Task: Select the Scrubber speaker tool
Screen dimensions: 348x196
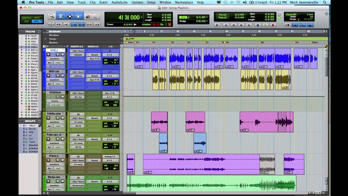Action: pyautogui.click(x=88, y=16)
